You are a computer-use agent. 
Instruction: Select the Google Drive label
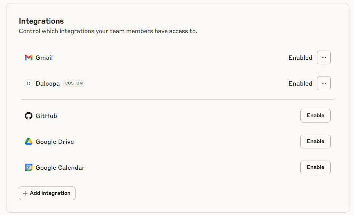point(55,142)
